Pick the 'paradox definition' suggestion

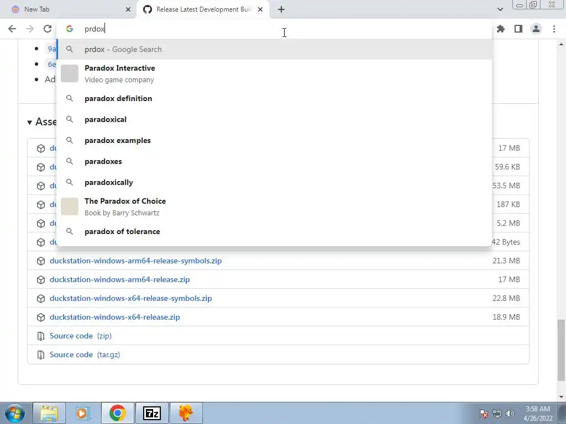[x=274, y=98]
